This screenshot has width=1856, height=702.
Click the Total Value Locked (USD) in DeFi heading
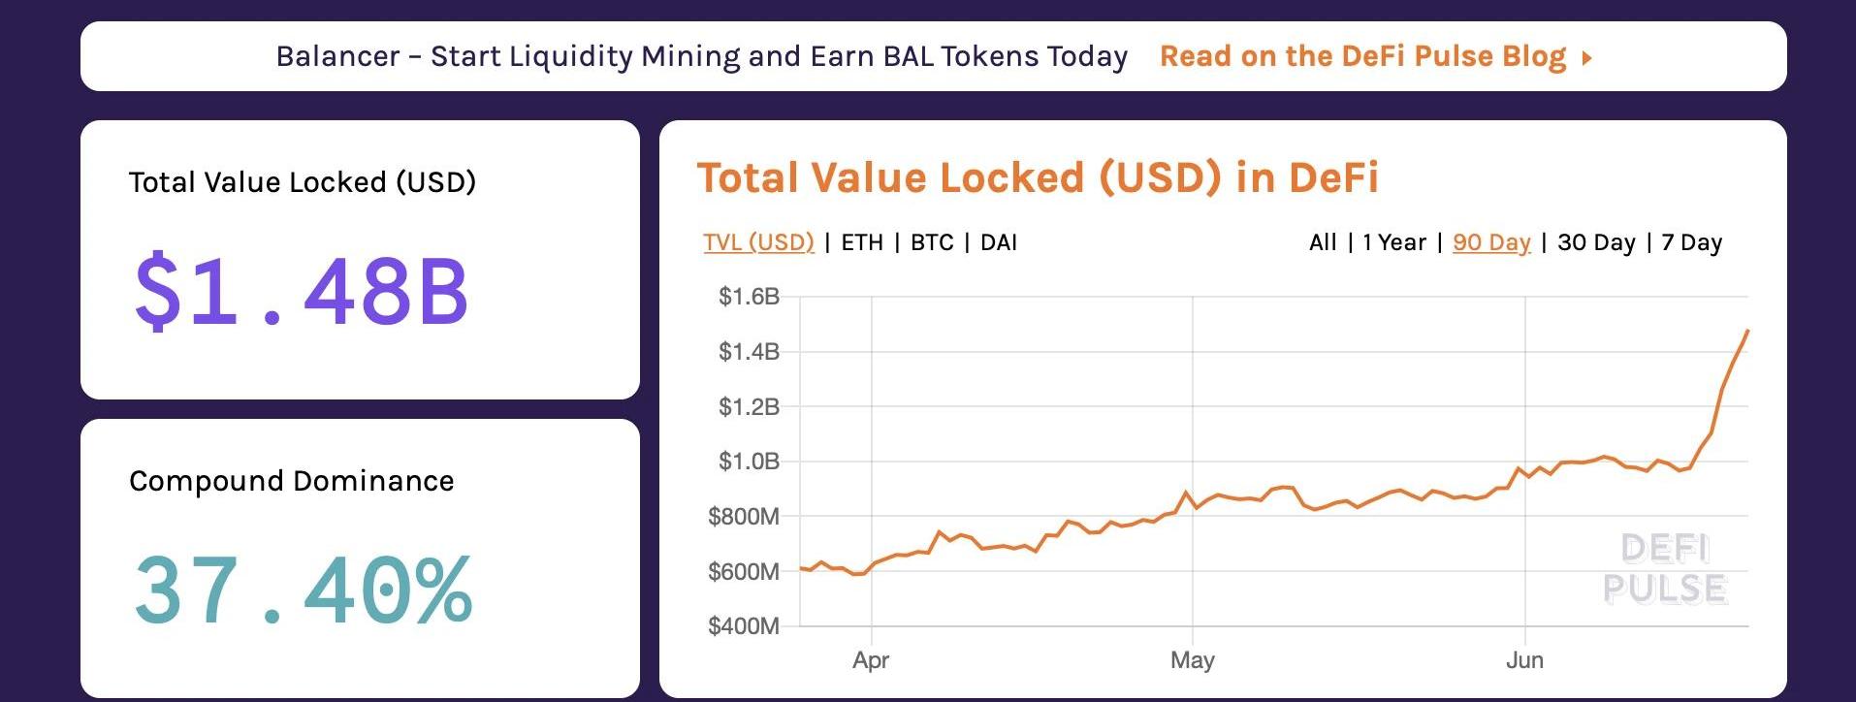[x=1037, y=178]
